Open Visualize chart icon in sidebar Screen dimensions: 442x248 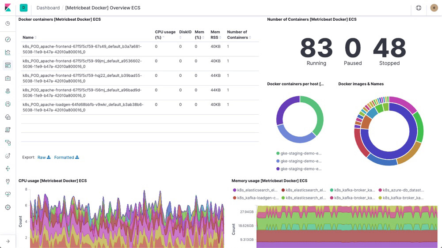tap(8, 53)
